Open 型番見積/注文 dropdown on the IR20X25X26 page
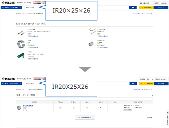The height and width of the screenshot is (128, 169). tap(146, 79)
